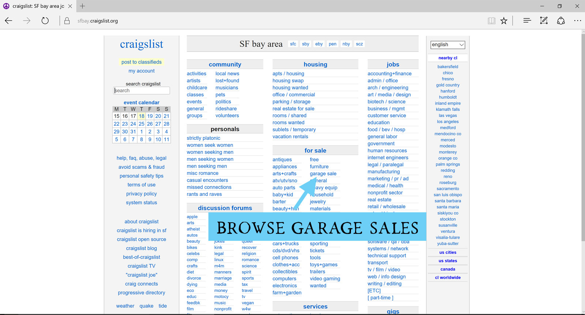Image resolution: width=585 pixels, height=315 pixels.
Task: Open lost+found community link
Action: pos(227,80)
